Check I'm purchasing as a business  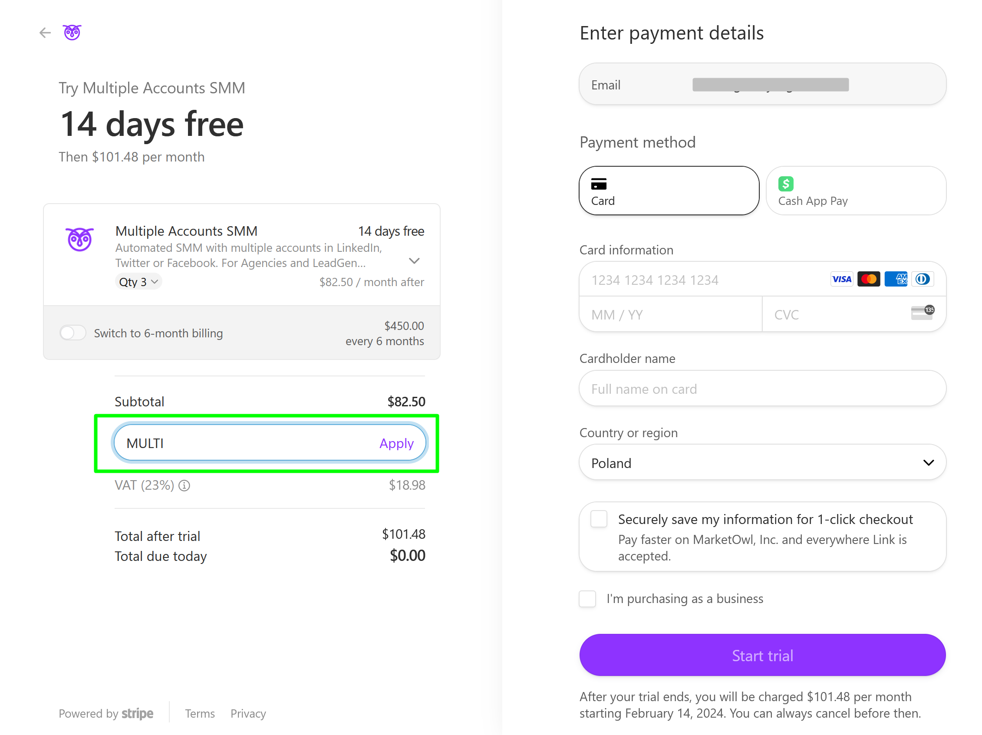[587, 599]
